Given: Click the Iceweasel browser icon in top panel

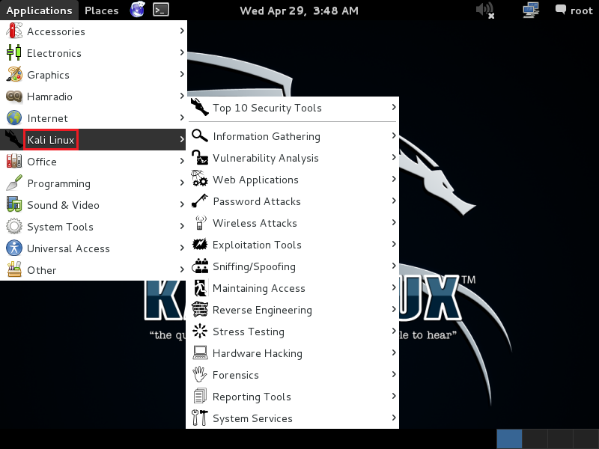Looking at the screenshot, I should pyautogui.click(x=137, y=10).
